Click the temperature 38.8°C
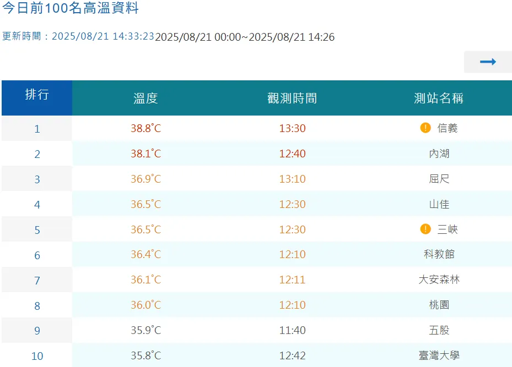 coord(145,128)
